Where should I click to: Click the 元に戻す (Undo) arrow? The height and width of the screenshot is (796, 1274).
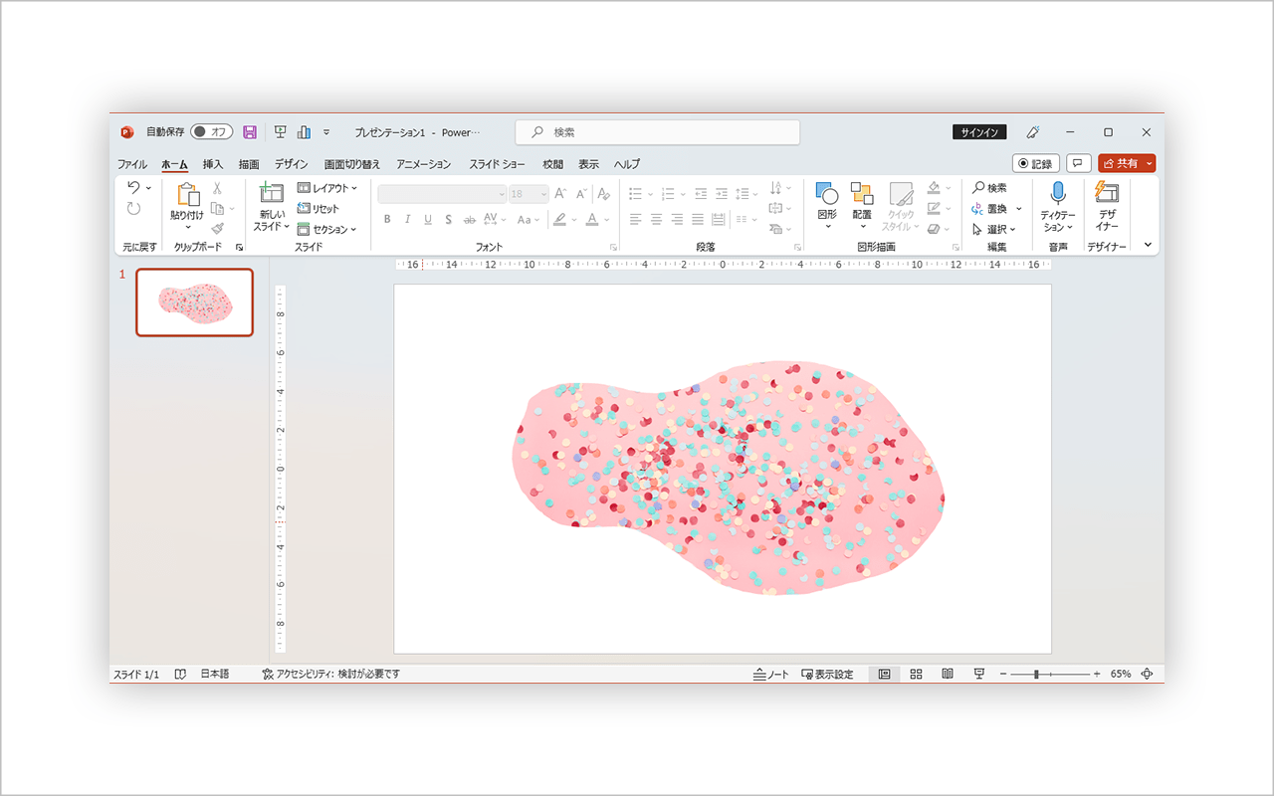coord(134,188)
